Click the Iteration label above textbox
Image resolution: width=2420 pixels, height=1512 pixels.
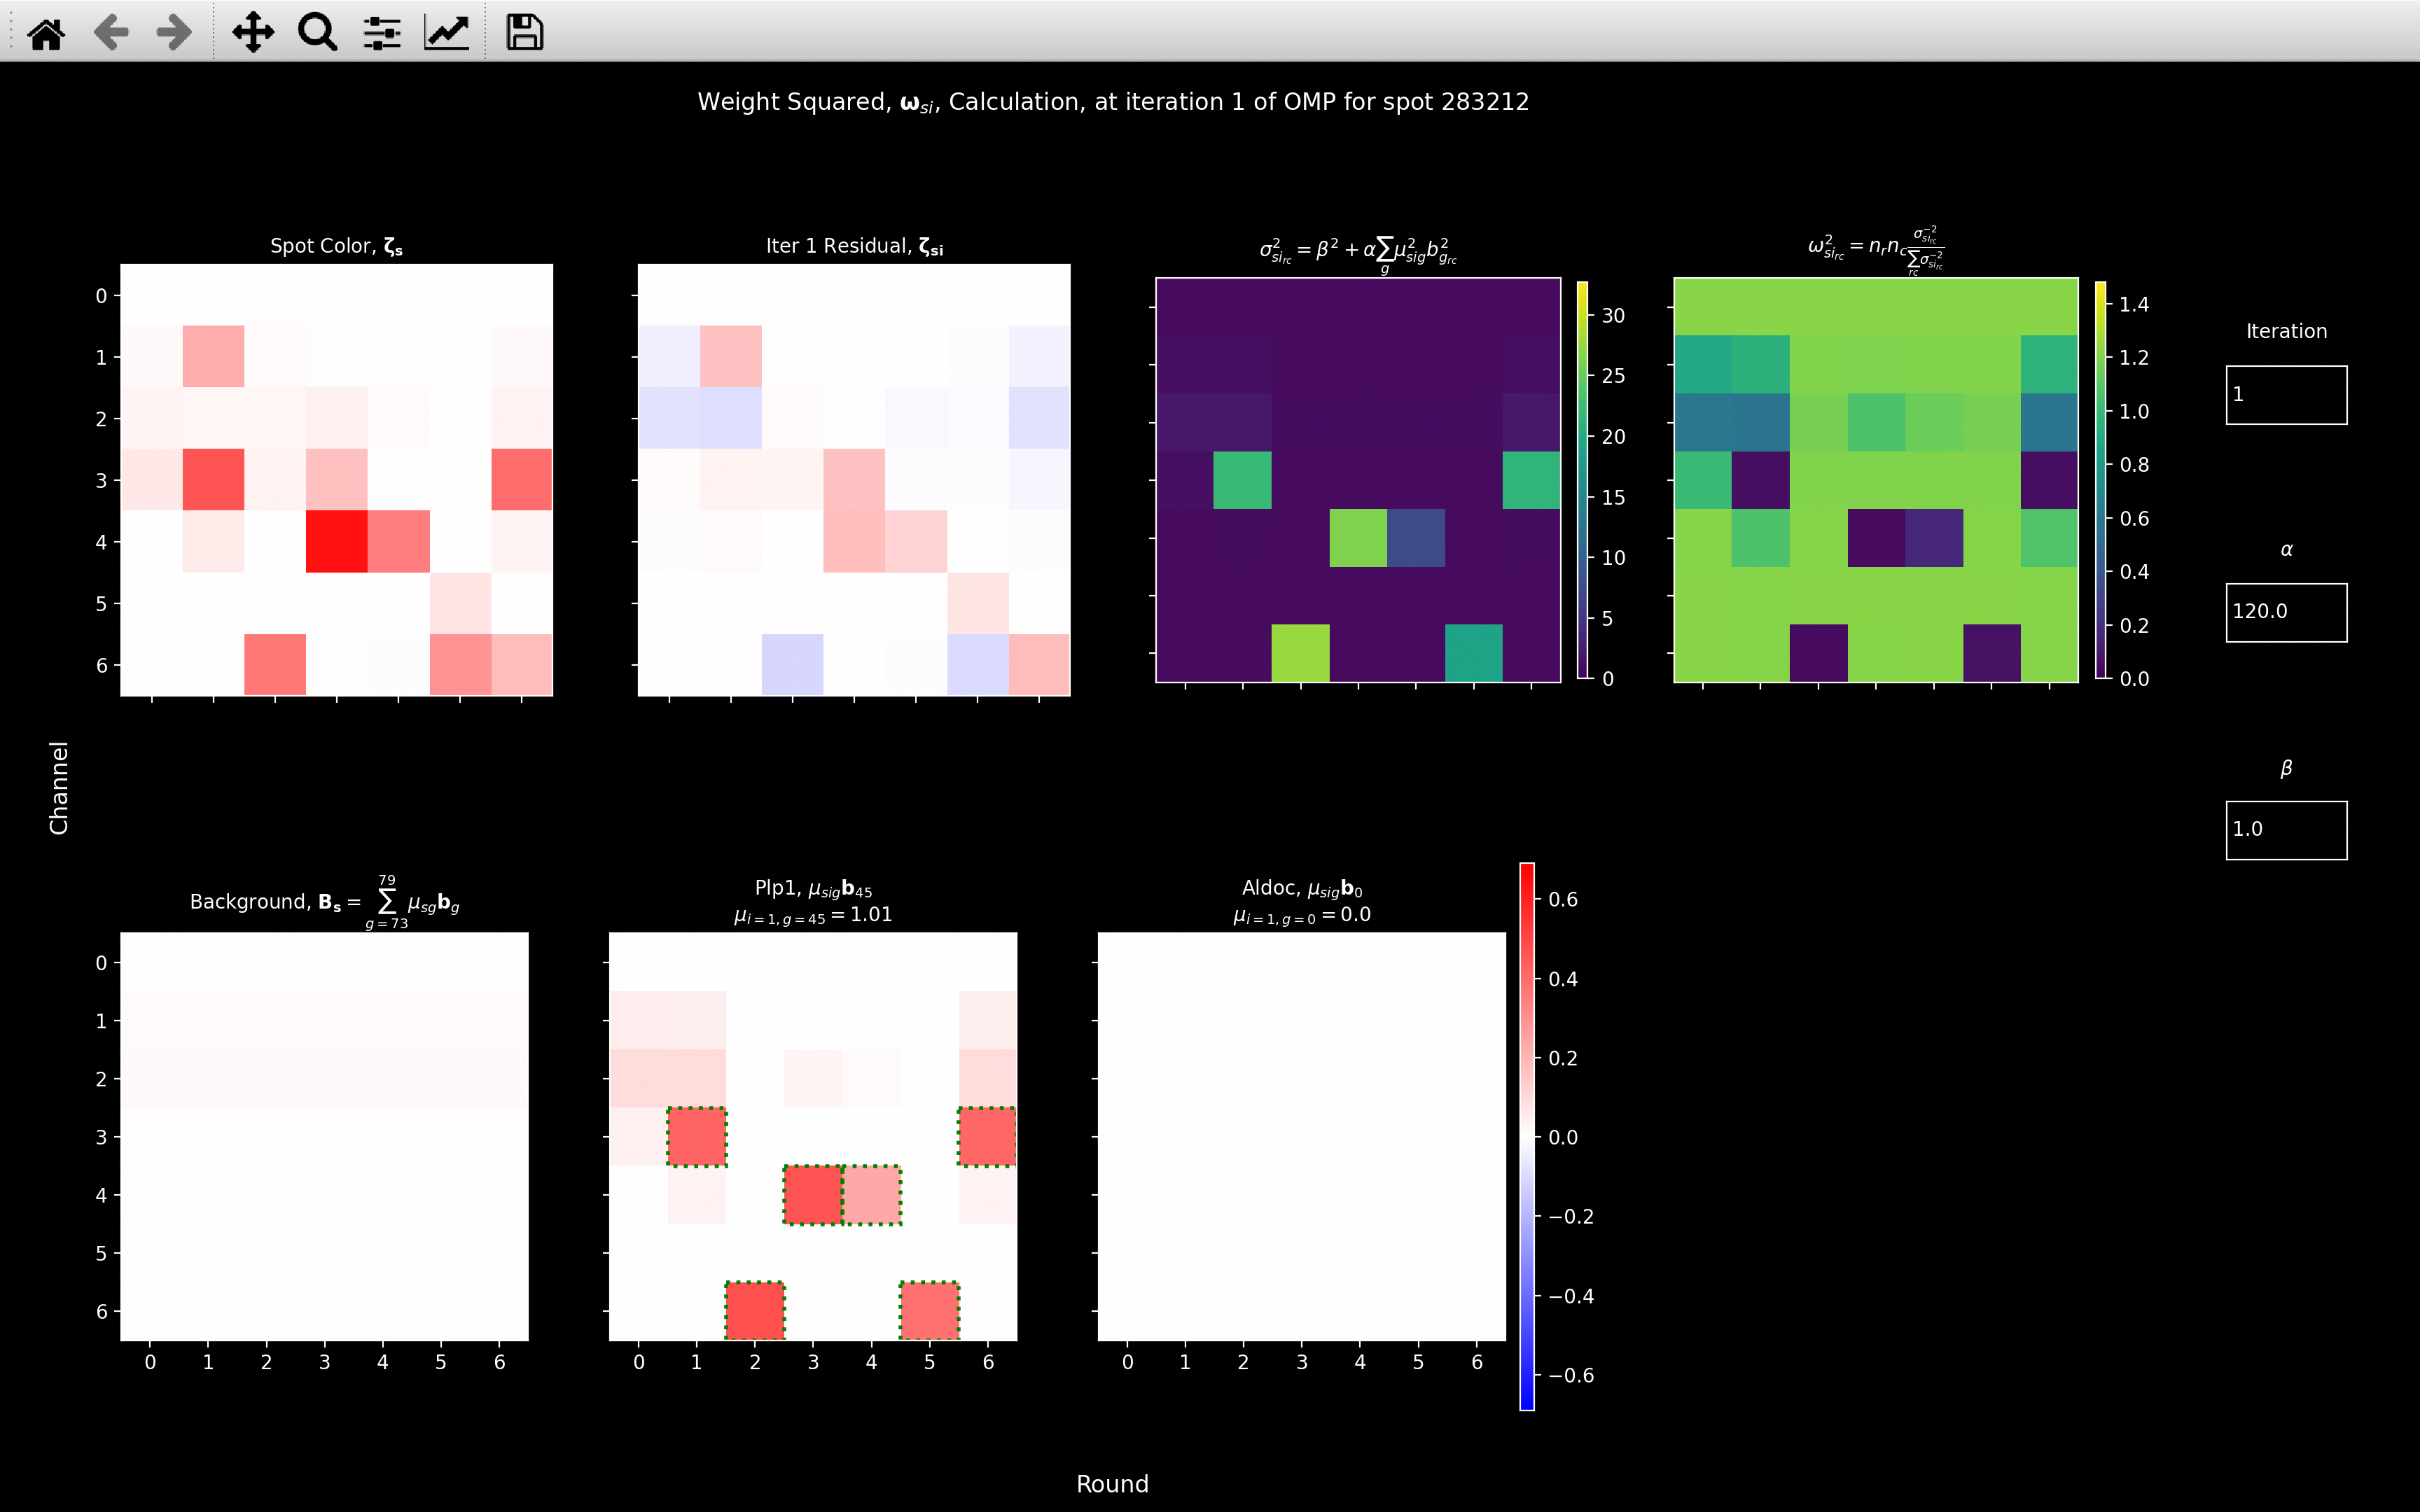click(2286, 331)
